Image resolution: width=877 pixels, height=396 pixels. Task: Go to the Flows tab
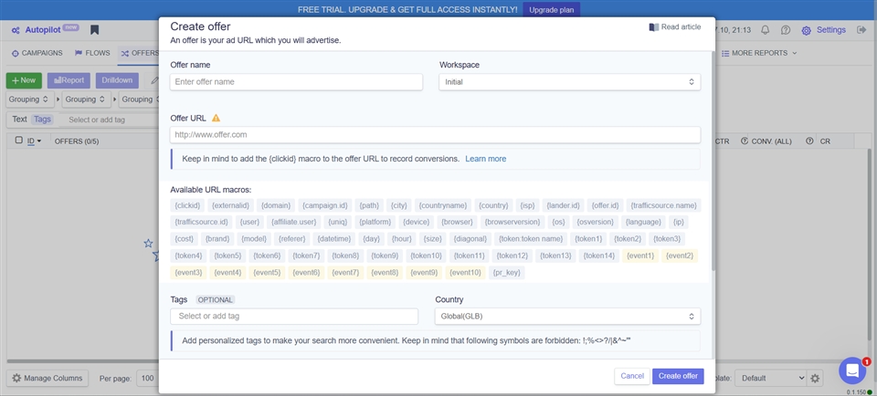point(91,54)
